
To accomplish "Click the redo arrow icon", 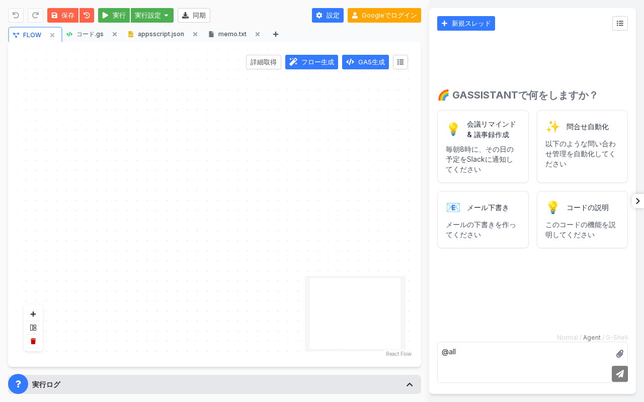I will point(35,15).
